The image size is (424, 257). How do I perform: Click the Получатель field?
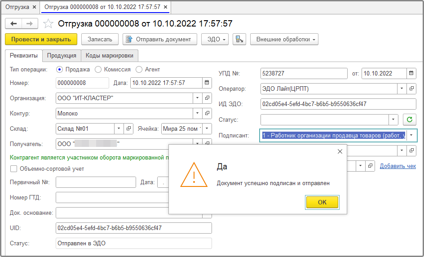pyautogui.click(x=124, y=144)
